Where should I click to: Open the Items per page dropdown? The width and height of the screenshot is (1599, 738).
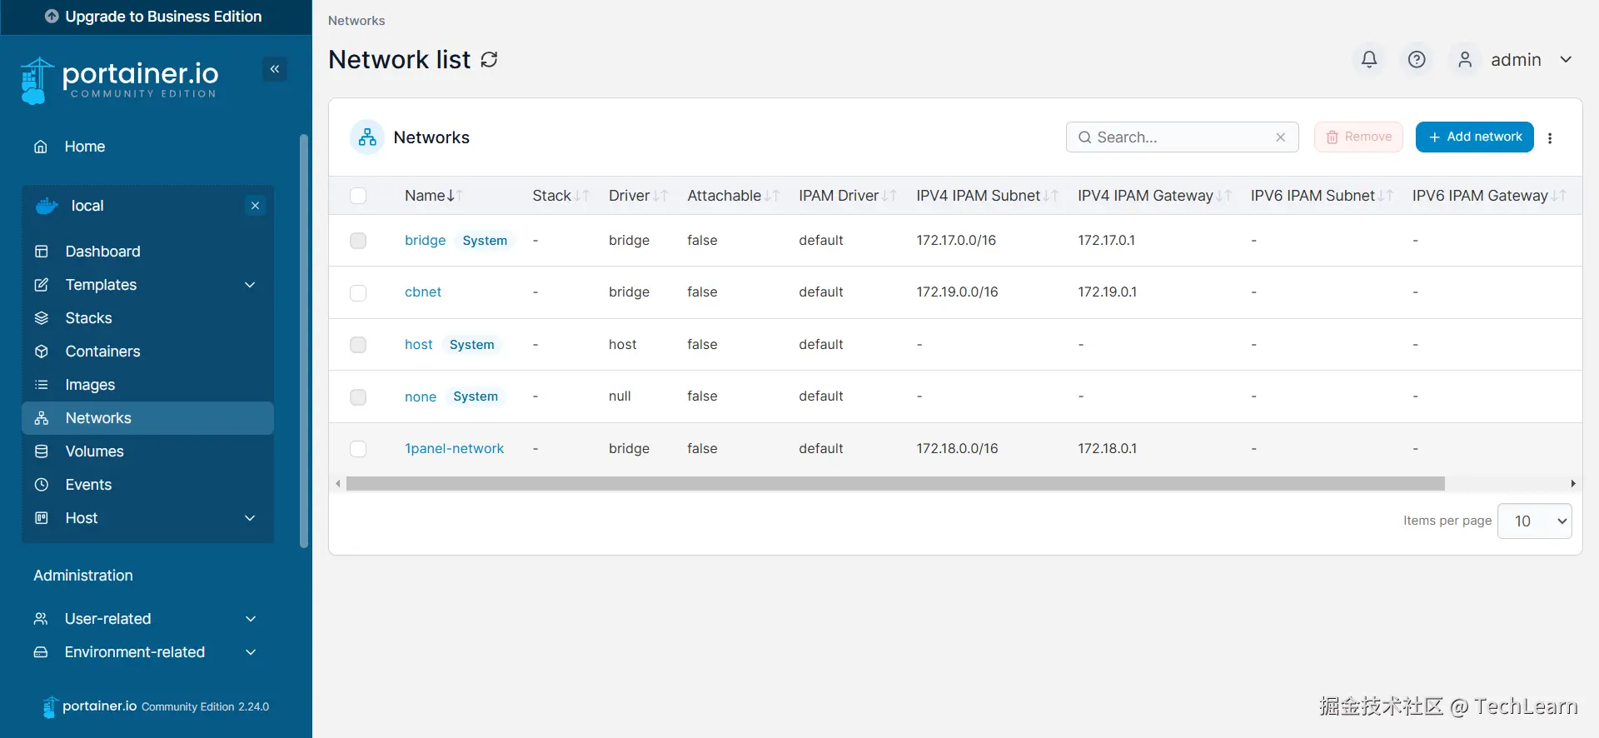click(x=1534, y=521)
